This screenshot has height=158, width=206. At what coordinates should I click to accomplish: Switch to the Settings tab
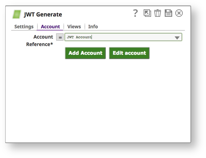click(24, 27)
